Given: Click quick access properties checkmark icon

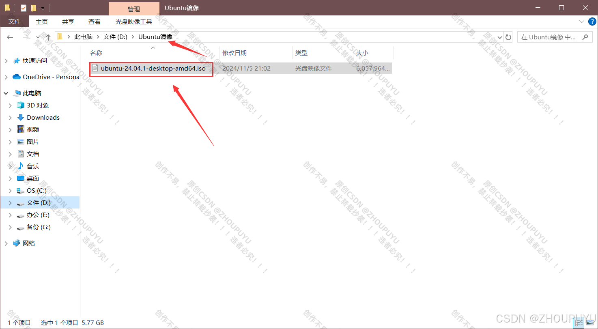Looking at the screenshot, I should tap(23, 8).
